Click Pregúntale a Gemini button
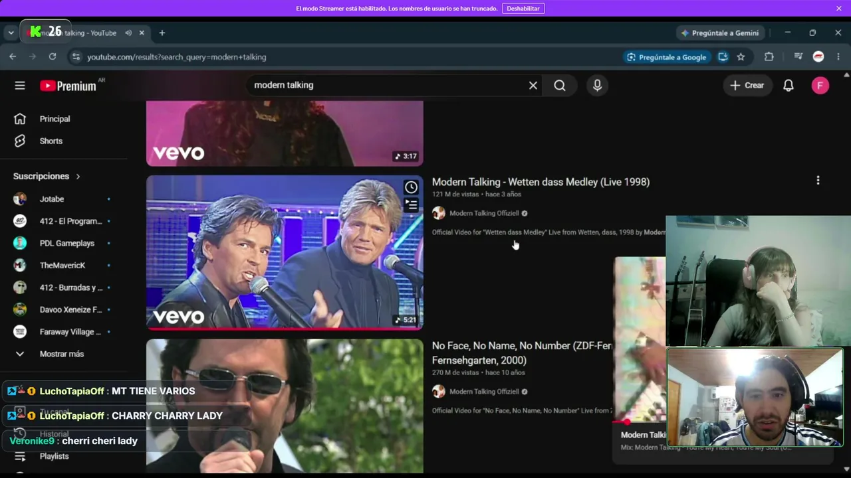The width and height of the screenshot is (851, 478). tap(719, 33)
